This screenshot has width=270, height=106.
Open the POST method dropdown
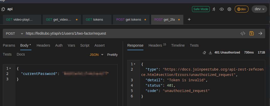pos(14,33)
